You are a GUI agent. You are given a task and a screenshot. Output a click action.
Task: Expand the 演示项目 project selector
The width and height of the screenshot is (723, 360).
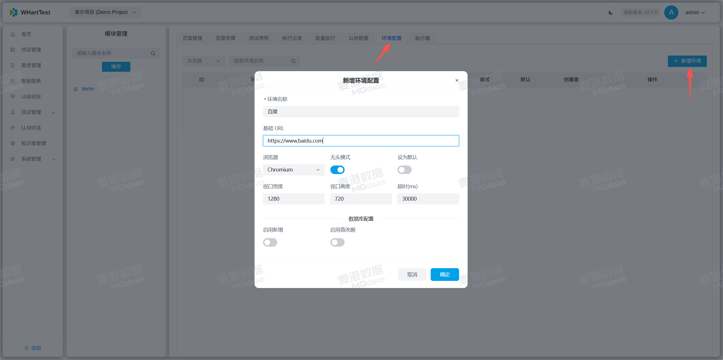click(105, 12)
